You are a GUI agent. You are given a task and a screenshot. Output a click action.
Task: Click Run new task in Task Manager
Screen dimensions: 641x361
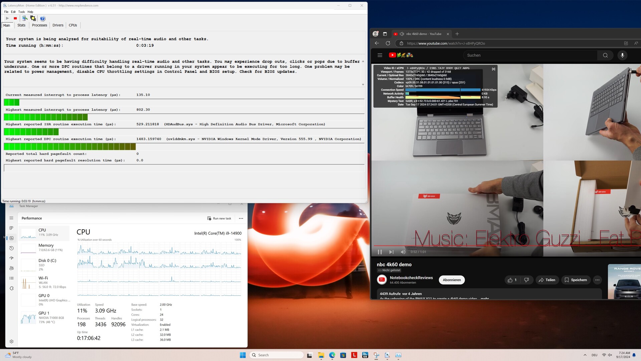coord(219,218)
